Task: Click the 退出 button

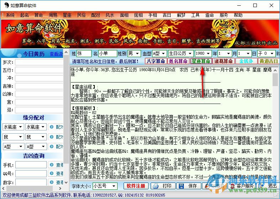Action: 268,186
